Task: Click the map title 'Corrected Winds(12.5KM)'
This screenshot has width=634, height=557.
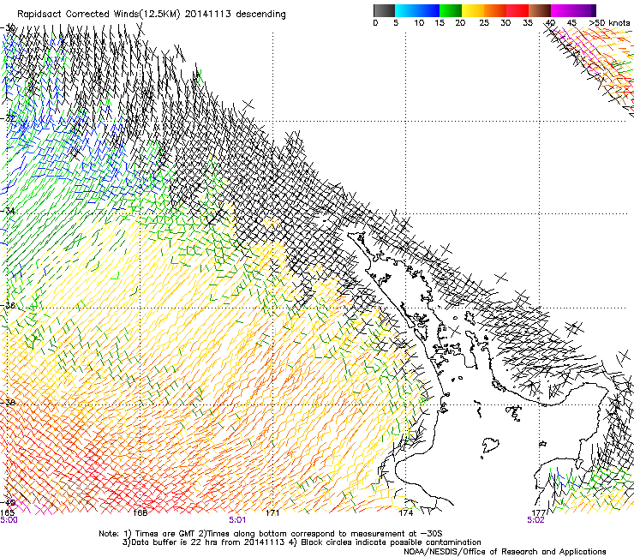Action: tap(123, 15)
